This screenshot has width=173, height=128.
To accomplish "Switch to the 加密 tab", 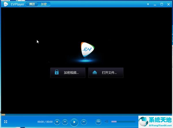I will point(44,4).
